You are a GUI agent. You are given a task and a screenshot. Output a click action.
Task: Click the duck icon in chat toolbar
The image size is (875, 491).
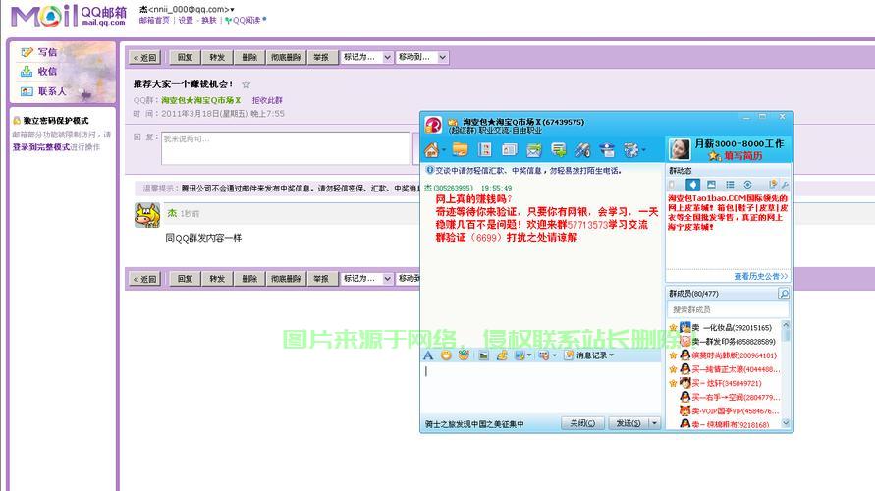click(502, 355)
